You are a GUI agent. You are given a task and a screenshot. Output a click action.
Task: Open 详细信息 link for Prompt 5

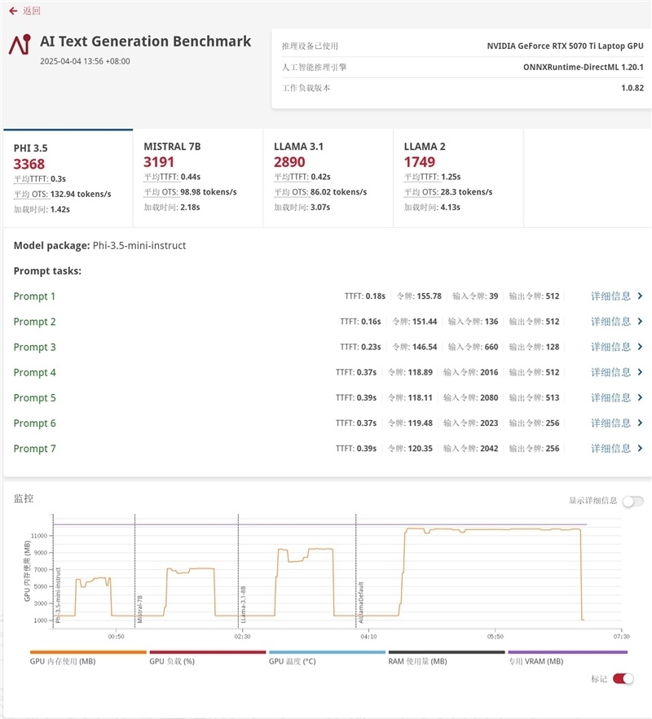pyautogui.click(x=610, y=397)
